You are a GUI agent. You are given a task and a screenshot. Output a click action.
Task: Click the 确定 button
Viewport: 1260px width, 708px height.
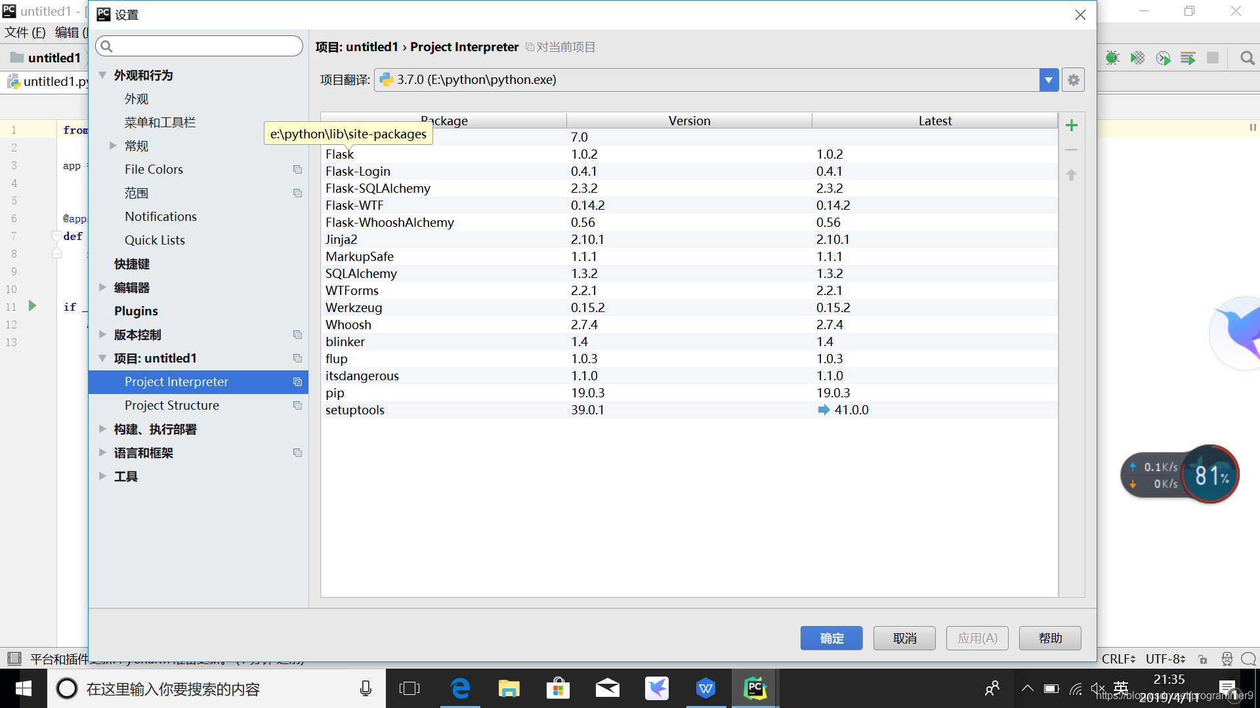click(831, 638)
